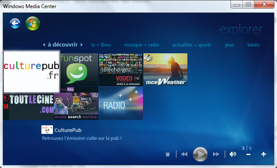This screenshot has height=168, width=277.
Task: Lower volume with the minus button
Action: (x=248, y=155)
